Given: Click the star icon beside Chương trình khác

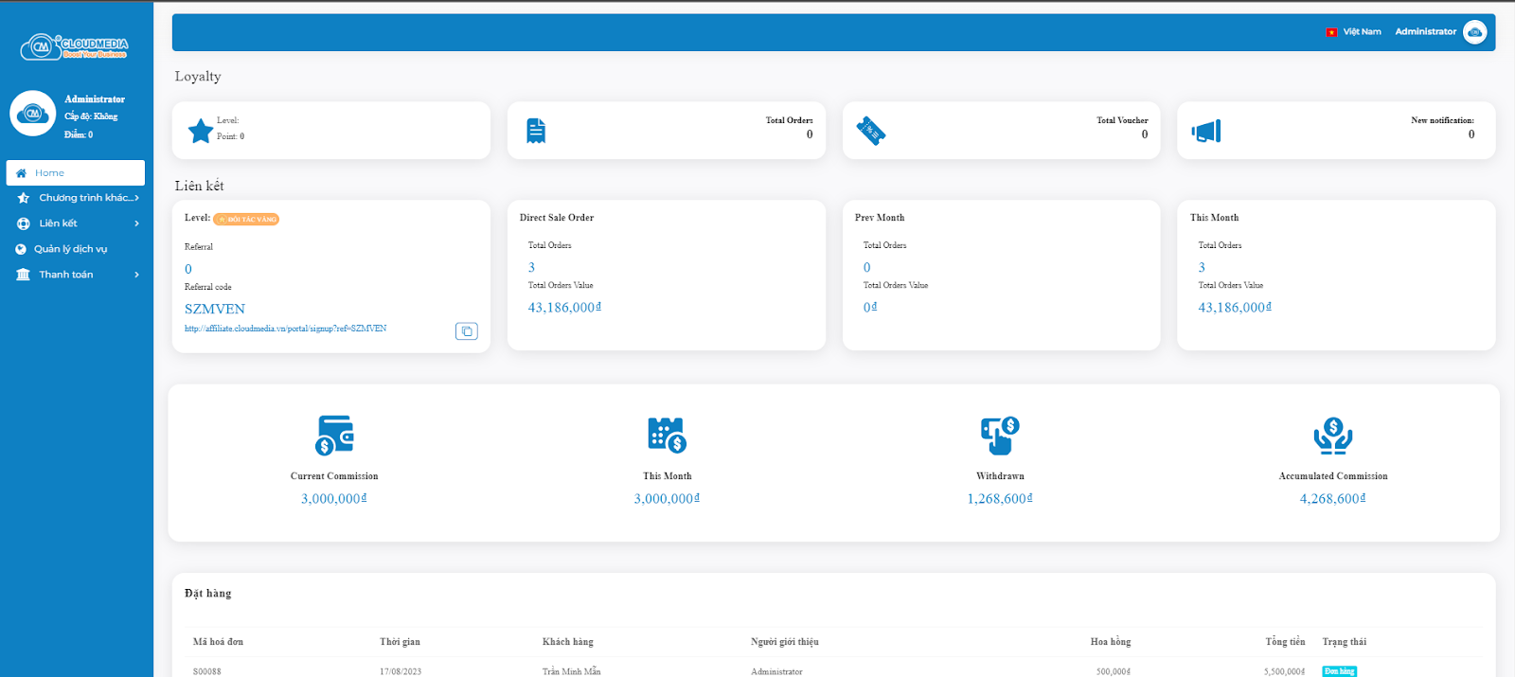Looking at the screenshot, I should point(24,198).
